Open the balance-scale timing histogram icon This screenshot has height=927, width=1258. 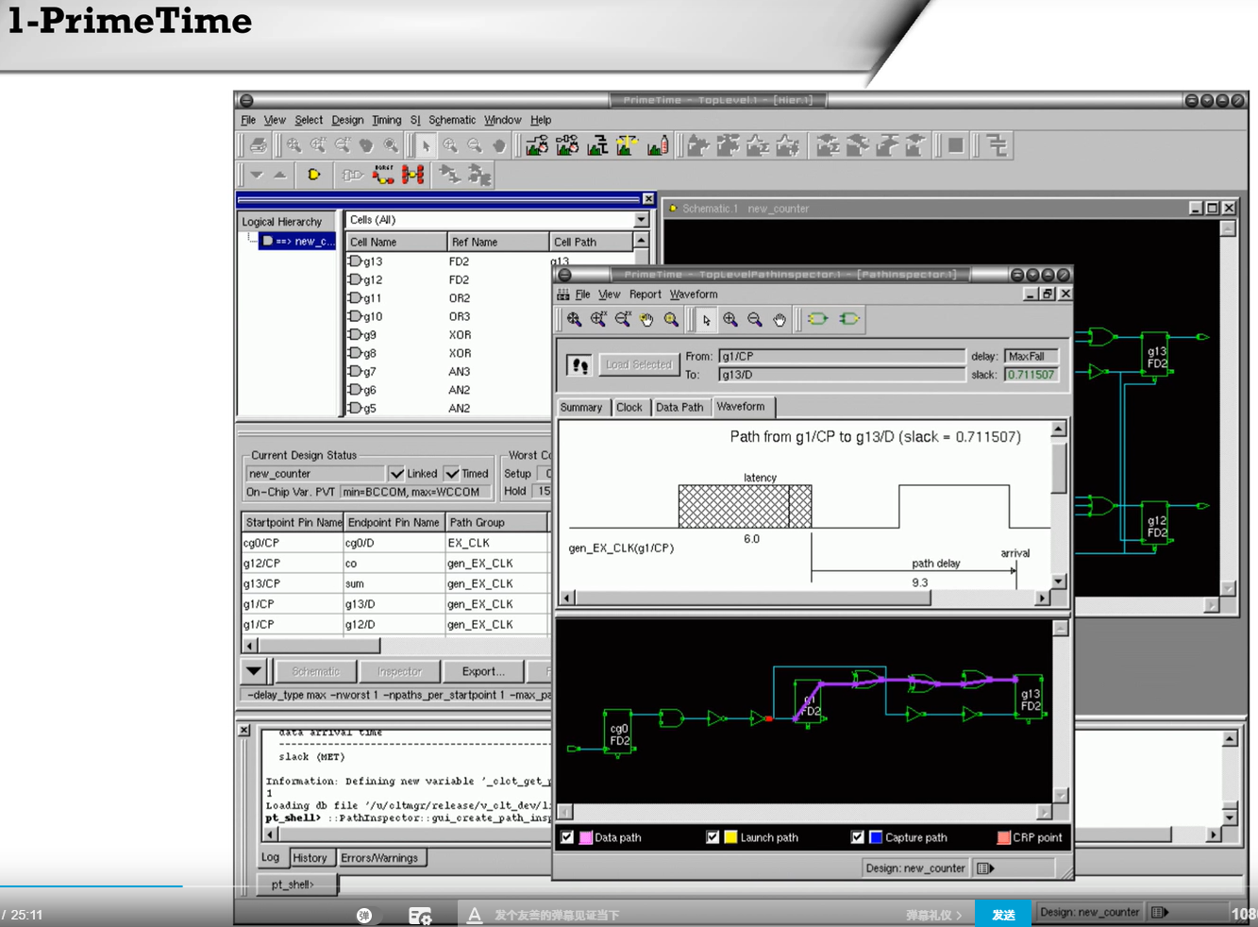click(628, 145)
